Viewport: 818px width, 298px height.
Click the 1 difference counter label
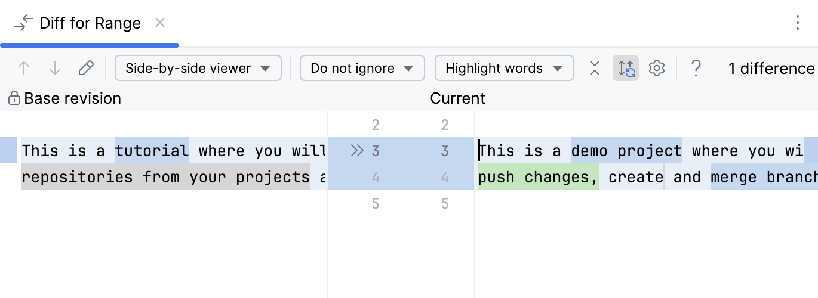(x=771, y=69)
